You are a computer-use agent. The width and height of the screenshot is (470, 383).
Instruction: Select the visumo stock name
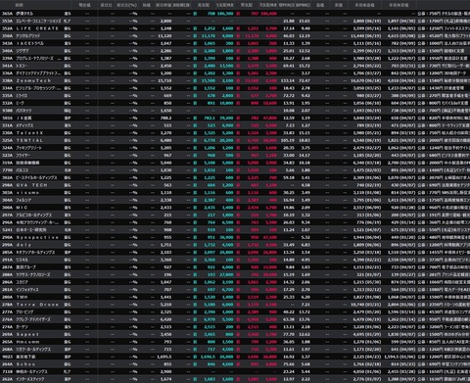click(27, 193)
